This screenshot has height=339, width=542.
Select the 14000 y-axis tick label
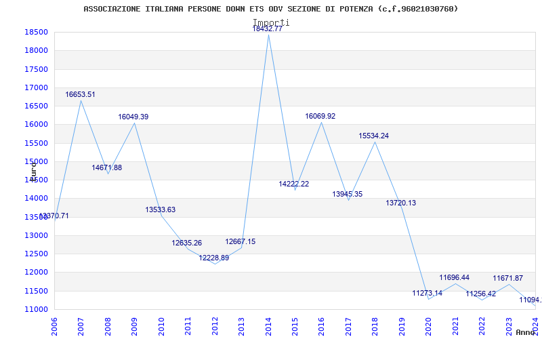(x=36, y=199)
